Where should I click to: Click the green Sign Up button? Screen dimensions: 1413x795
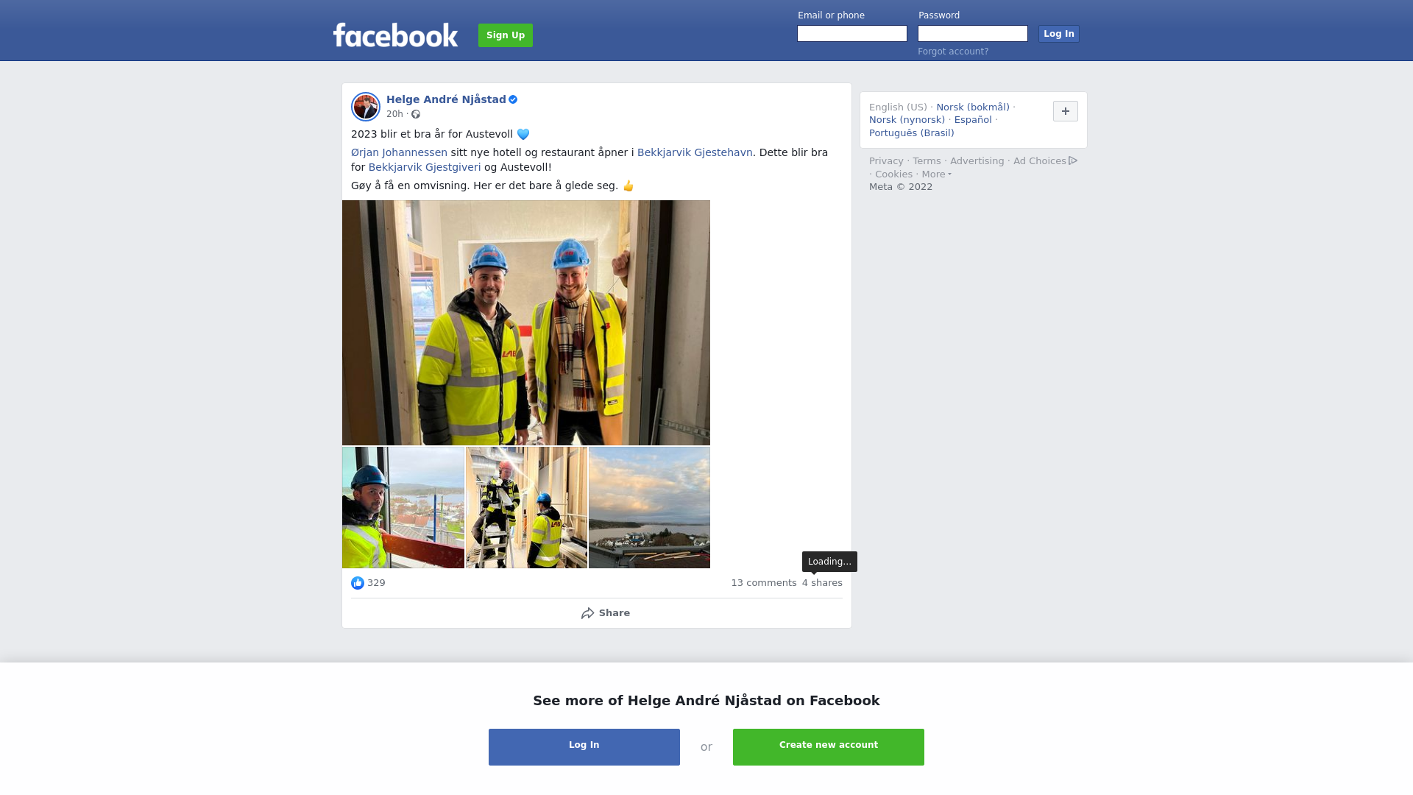[x=506, y=35]
